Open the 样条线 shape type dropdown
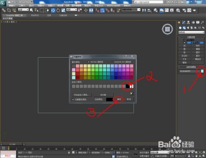This screenshot has height=158, width=206. [191, 32]
